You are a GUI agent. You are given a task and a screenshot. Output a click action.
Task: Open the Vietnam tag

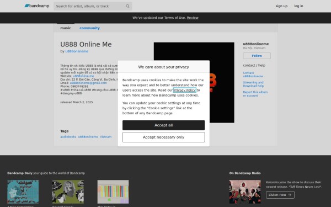click(106, 137)
